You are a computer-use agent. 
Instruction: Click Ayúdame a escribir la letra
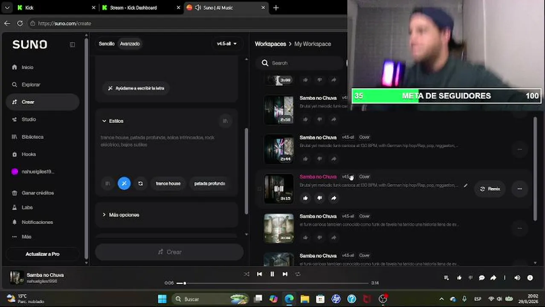pyautogui.click(x=136, y=88)
